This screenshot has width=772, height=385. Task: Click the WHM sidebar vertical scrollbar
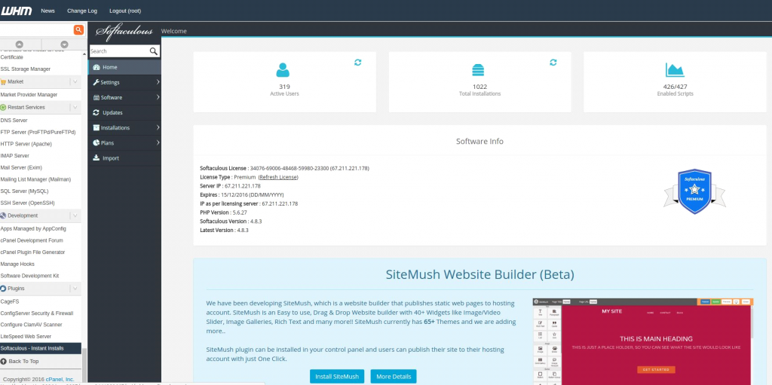tap(84, 365)
